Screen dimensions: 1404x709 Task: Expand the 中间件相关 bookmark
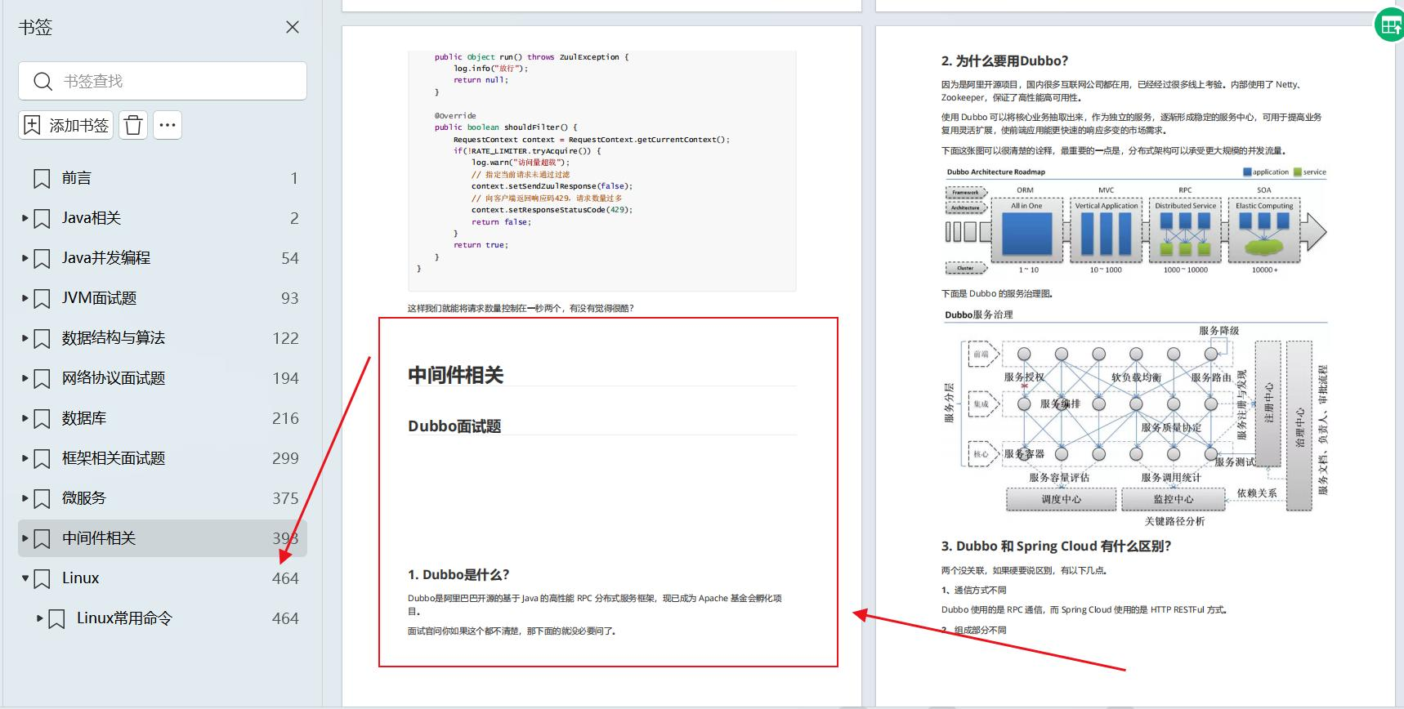25,538
